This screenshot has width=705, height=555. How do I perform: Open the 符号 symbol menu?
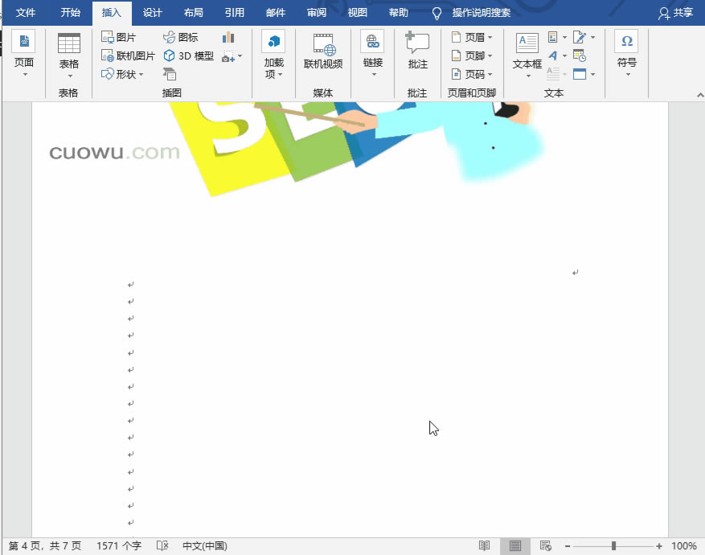(x=627, y=54)
